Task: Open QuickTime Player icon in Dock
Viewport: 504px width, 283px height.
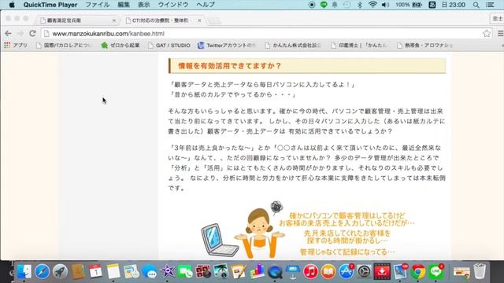Action: pyautogui.click(x=275, y=272)
